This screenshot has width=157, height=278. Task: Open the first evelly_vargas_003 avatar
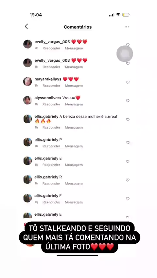[x=27, y=44]
